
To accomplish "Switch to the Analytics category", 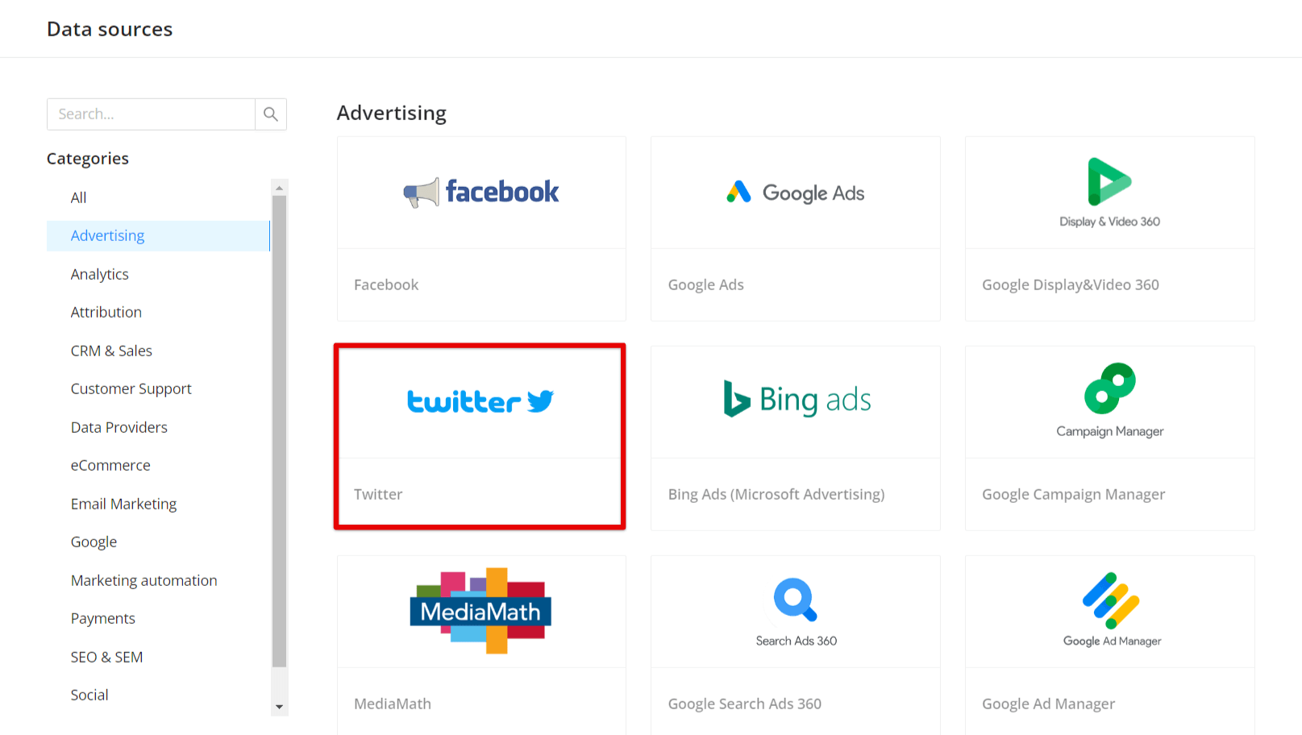I will tap(100, 274).
